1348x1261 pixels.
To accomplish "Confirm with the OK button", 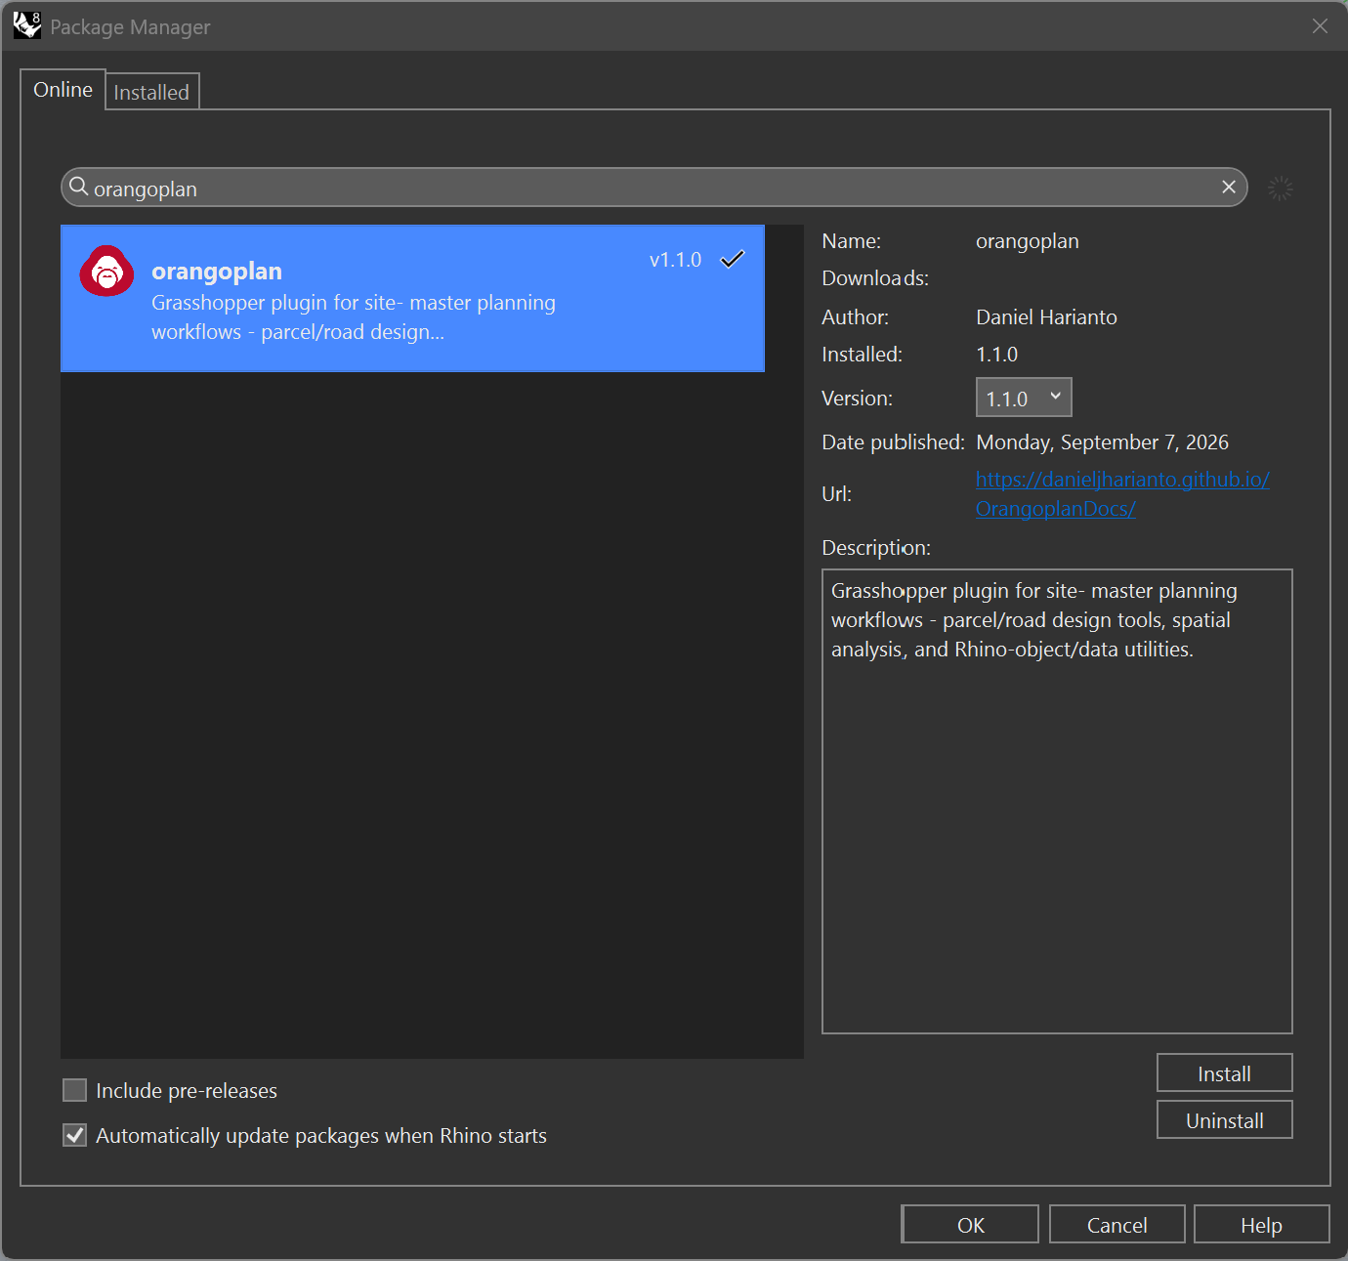I will point(970,1225).
